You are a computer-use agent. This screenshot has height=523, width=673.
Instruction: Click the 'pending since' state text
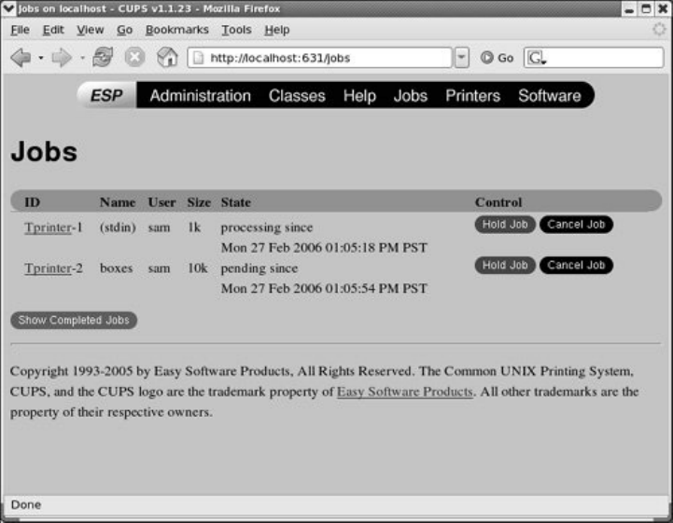click(x=259, y=268)
